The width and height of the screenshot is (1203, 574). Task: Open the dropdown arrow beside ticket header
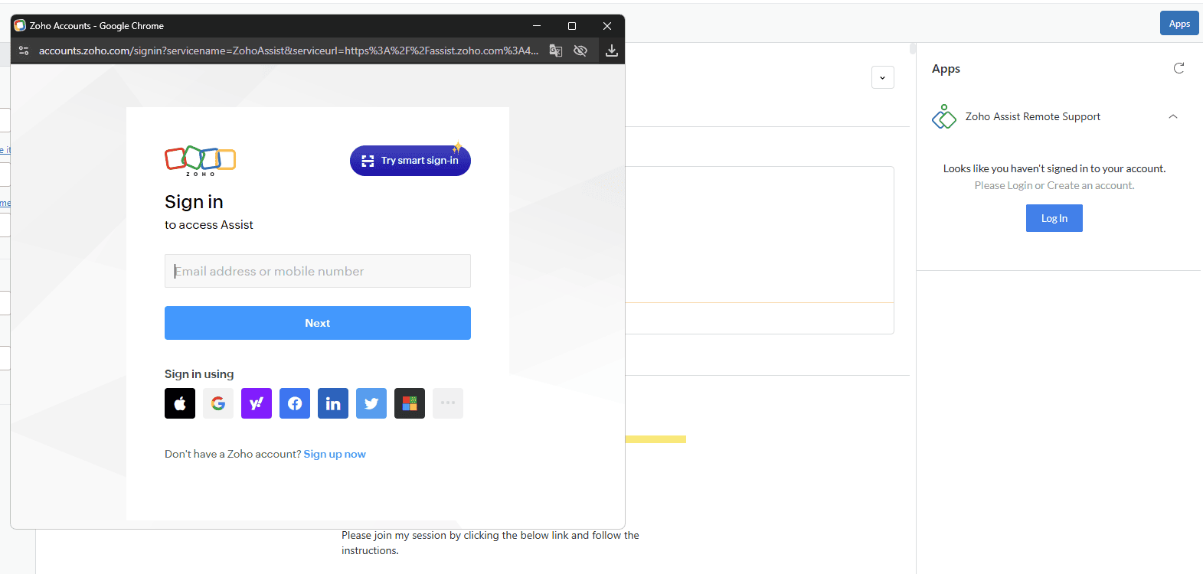[x=882, y=77]
